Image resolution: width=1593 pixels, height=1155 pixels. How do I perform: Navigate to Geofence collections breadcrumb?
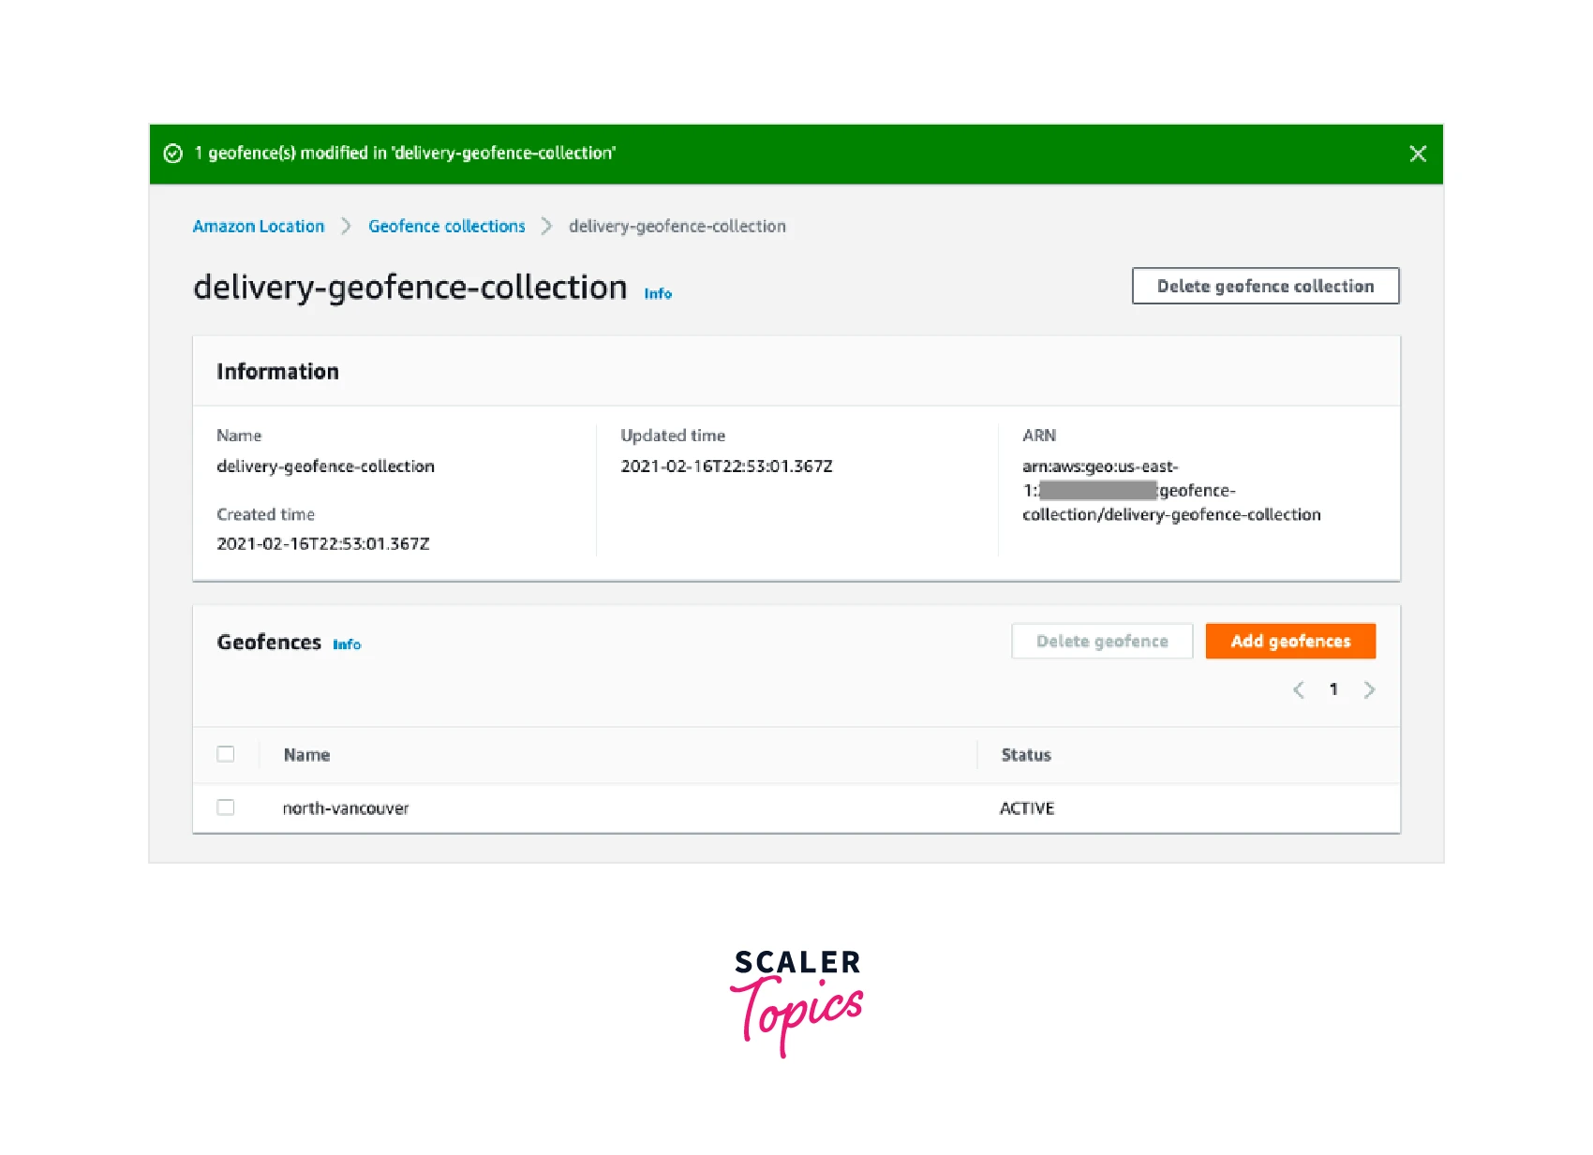coord(446,227)
